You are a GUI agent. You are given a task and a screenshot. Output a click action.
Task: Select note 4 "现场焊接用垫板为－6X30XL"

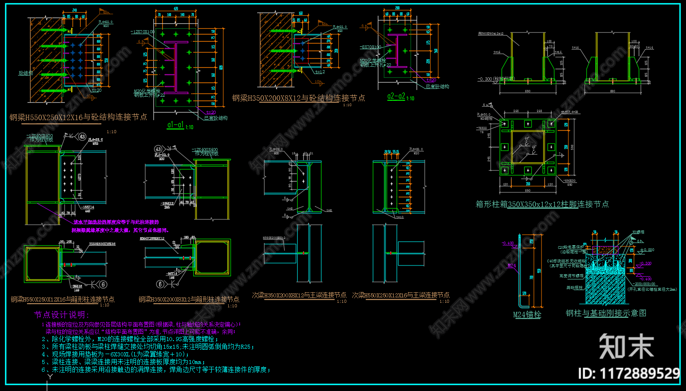pos(115,355)
